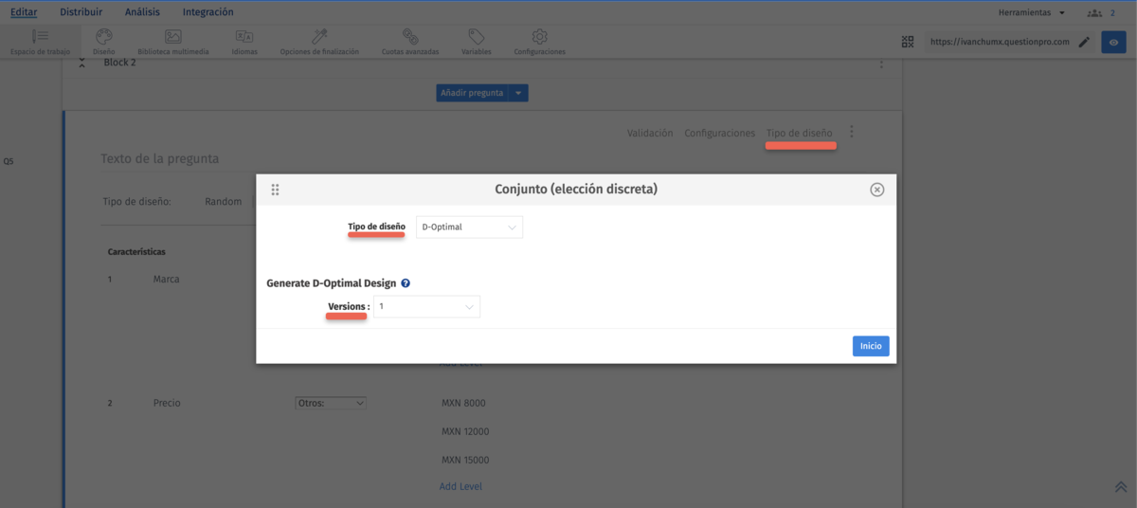The height and width of the screenshot is (508, 1137).
Task: Click help icon next to Generate D-Optimal Design
Action: pyautogui.click(x=406, y=283)
